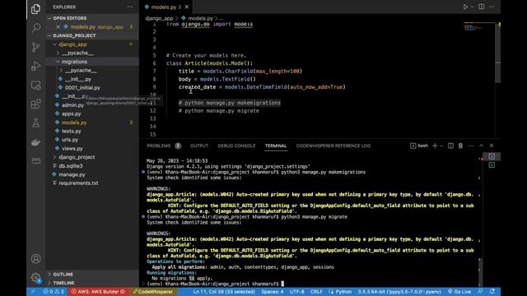Select the models.py editor tab
Screen dimensions: 527x296
[x=166, y=7]
